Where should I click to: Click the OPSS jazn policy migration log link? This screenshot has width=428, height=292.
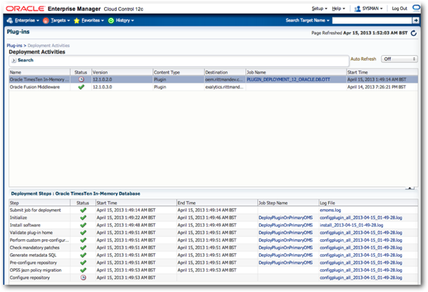pyautogui.click(x=361, y=270)
